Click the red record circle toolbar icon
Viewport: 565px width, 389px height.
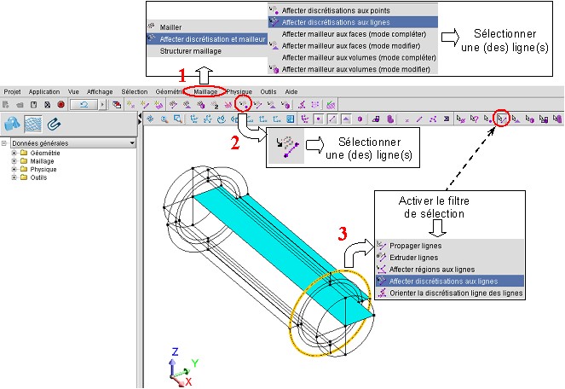coord(61,104)
